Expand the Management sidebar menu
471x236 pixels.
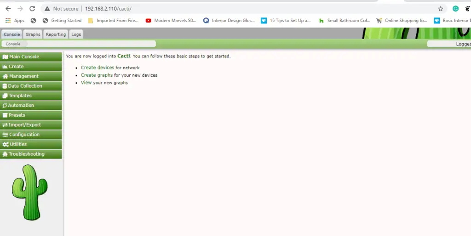tap(31, 76)
